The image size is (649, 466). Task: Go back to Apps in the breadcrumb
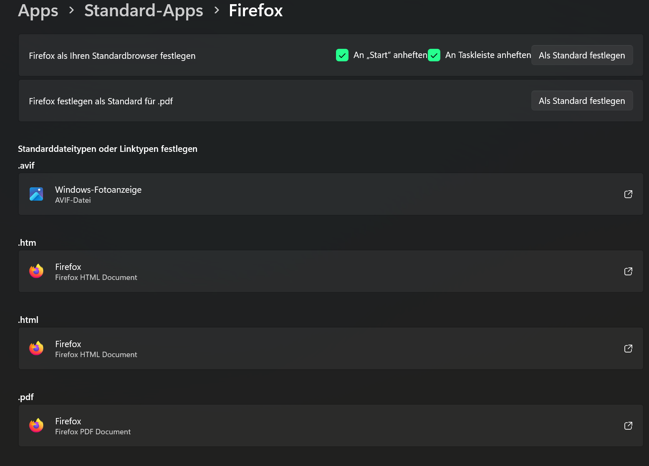click(x=38, y=10)
